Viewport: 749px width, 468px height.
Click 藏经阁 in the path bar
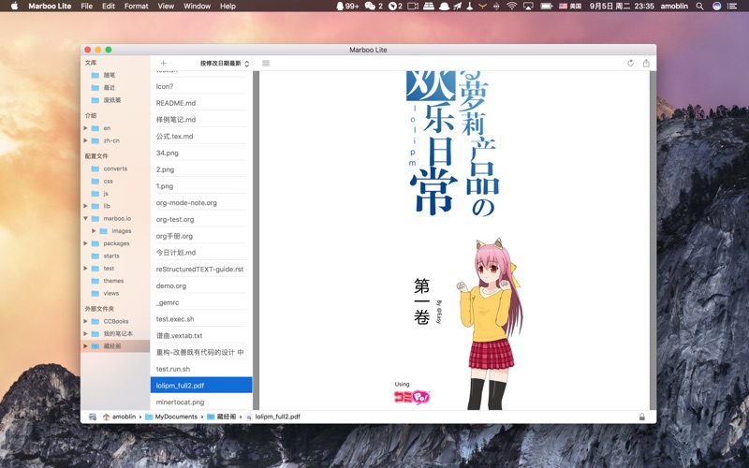coord(227,417)
